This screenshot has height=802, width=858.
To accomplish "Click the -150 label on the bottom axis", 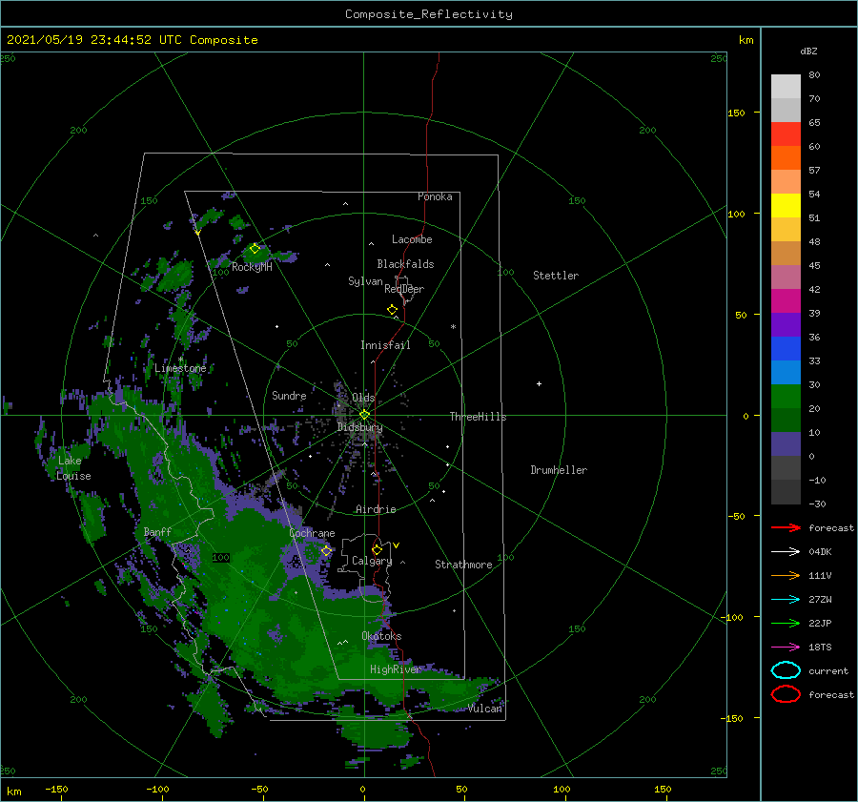I will tap(56, 789).
